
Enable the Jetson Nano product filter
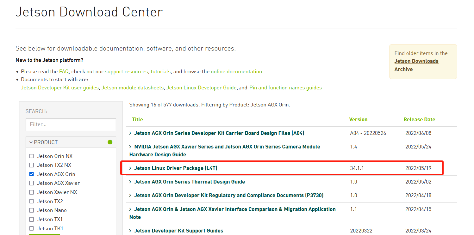click(x=32, y=210)
